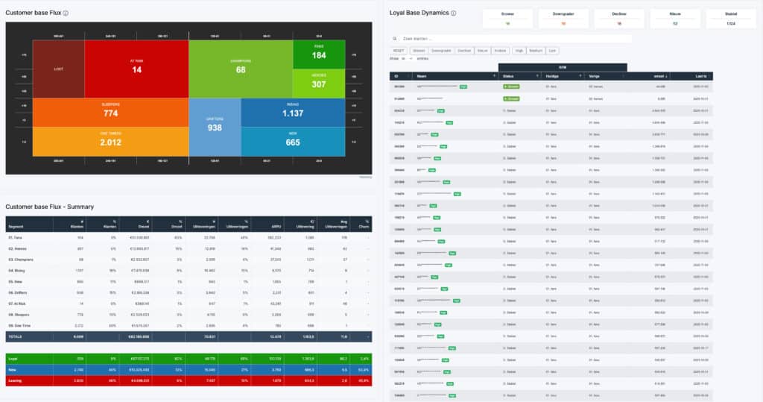Select the Nieuw summary card
The width and height of the screenshot is (763, 402).
click(674, 18)
